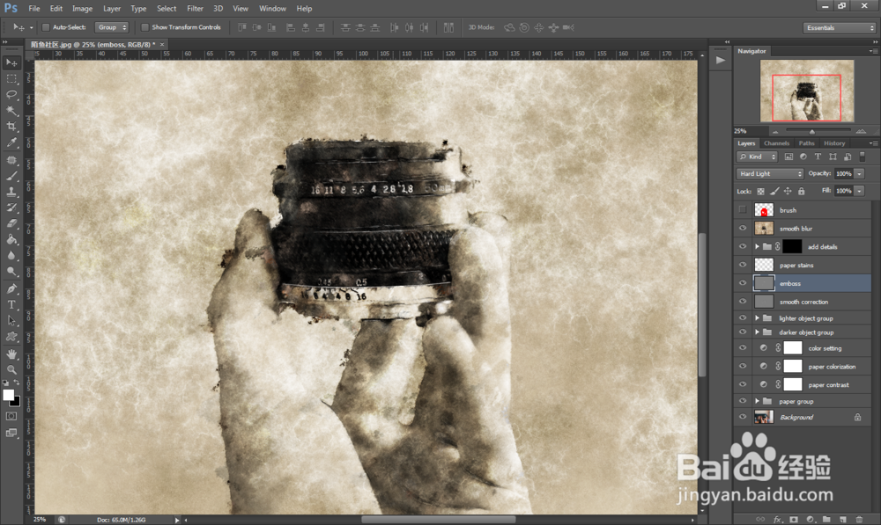
Task: Select the paper colorization layer
Action: [803, 366]
